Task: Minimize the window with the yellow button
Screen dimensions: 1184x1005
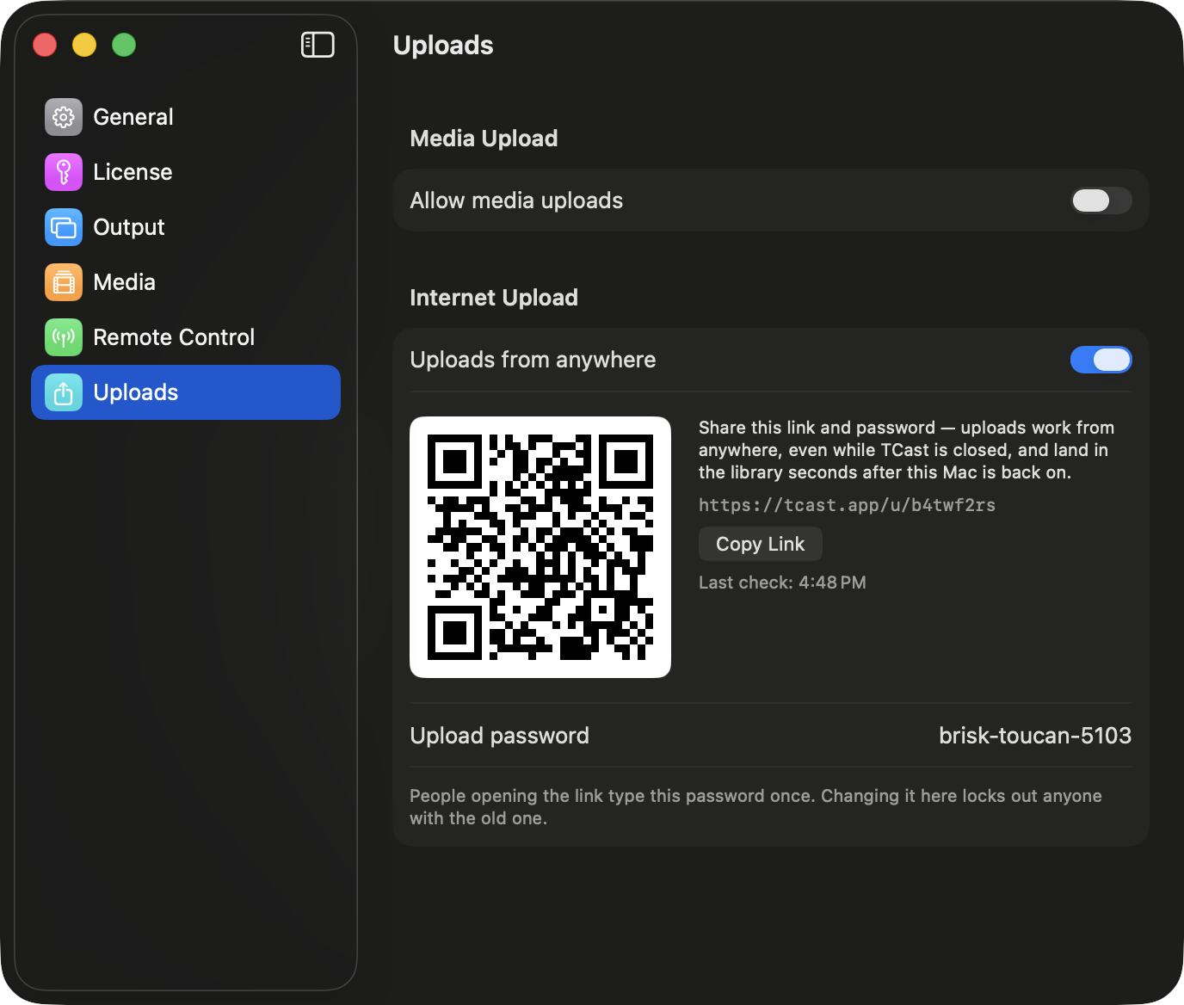Action: pyautogui.click(x=84, y=45)
